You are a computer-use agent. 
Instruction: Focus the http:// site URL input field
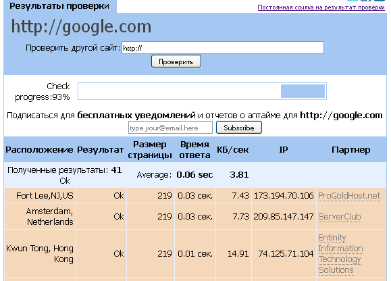[x=223, y=48]
